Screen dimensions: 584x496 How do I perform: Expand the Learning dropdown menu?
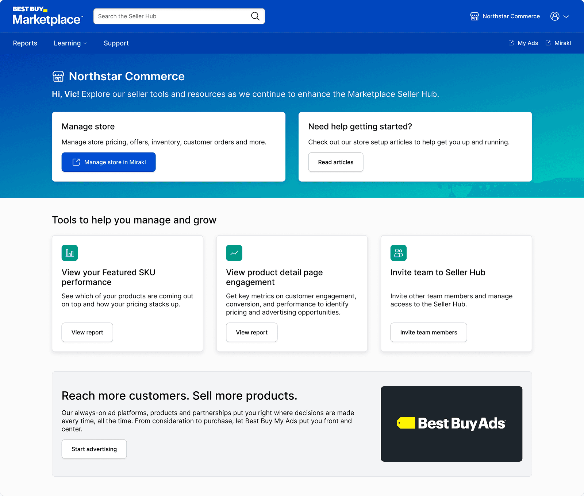[x=70, y=43]
